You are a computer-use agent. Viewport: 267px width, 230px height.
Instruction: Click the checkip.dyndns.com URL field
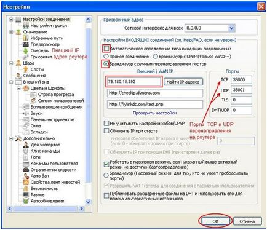point(155,93)
